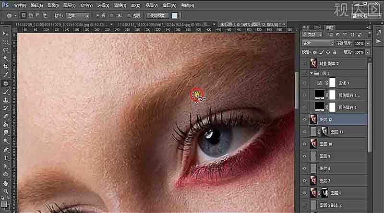Image resolution: width=384 pixels, height=213 pixels.
Task: Enable the 透明 (Transparent) checkbox
Action: (x=129, y=16)
